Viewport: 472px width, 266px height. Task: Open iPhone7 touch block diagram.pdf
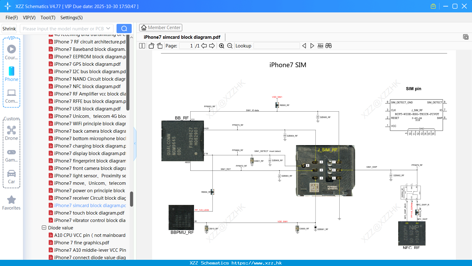pos(86,213)
